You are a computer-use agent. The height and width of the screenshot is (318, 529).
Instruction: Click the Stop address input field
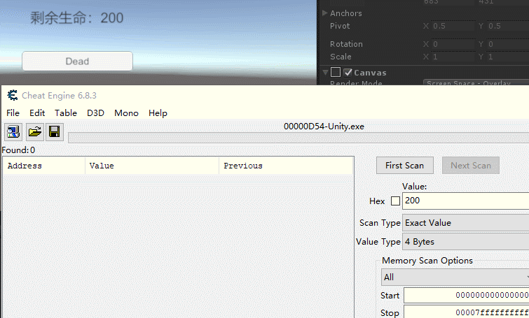coord(466,312)
